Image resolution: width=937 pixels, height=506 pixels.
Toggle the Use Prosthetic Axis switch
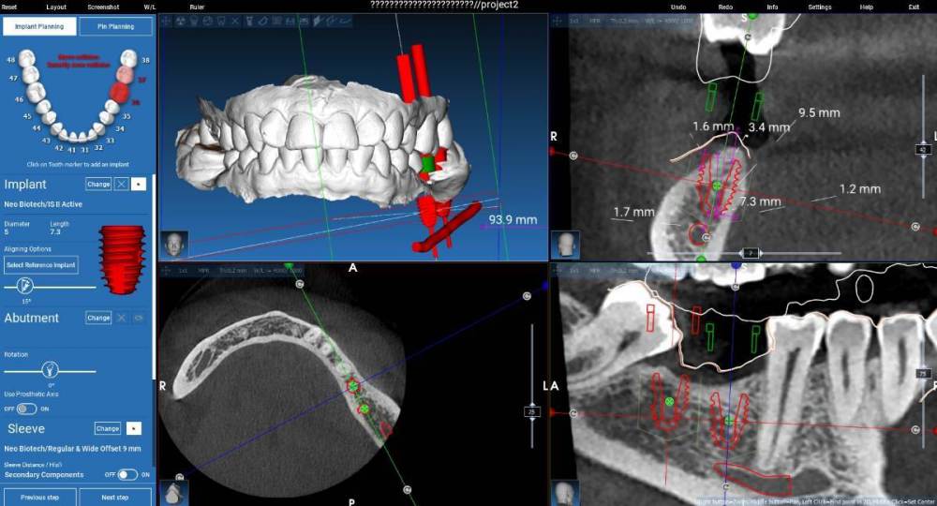tap(26, 409)
